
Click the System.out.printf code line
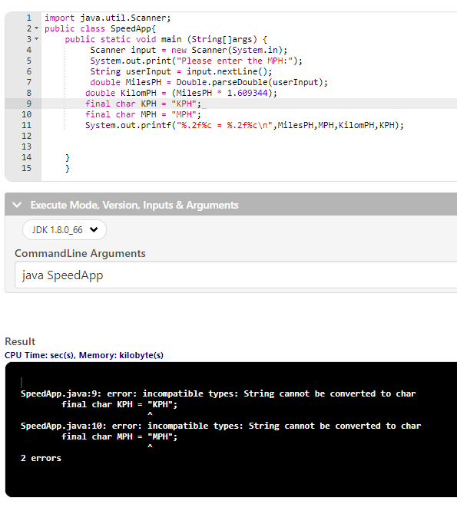[x=244, y=125]
